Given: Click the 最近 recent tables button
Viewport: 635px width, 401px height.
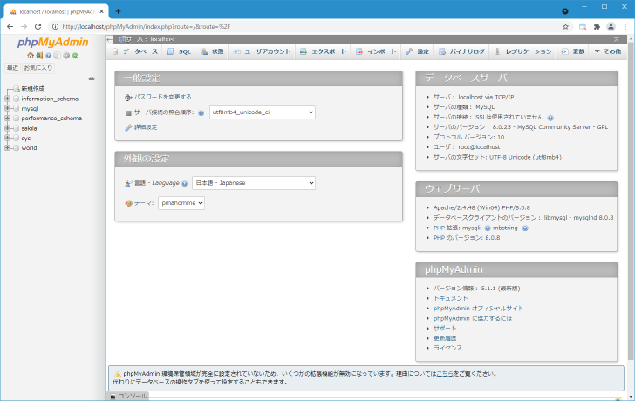Looking at the screenshot, I should (12, 68).
